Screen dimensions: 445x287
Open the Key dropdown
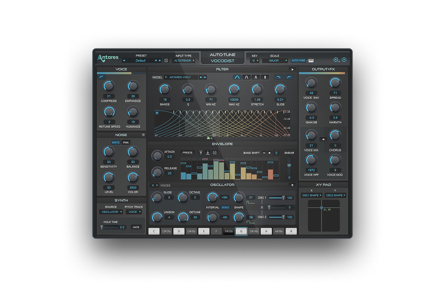coord(254,60)
